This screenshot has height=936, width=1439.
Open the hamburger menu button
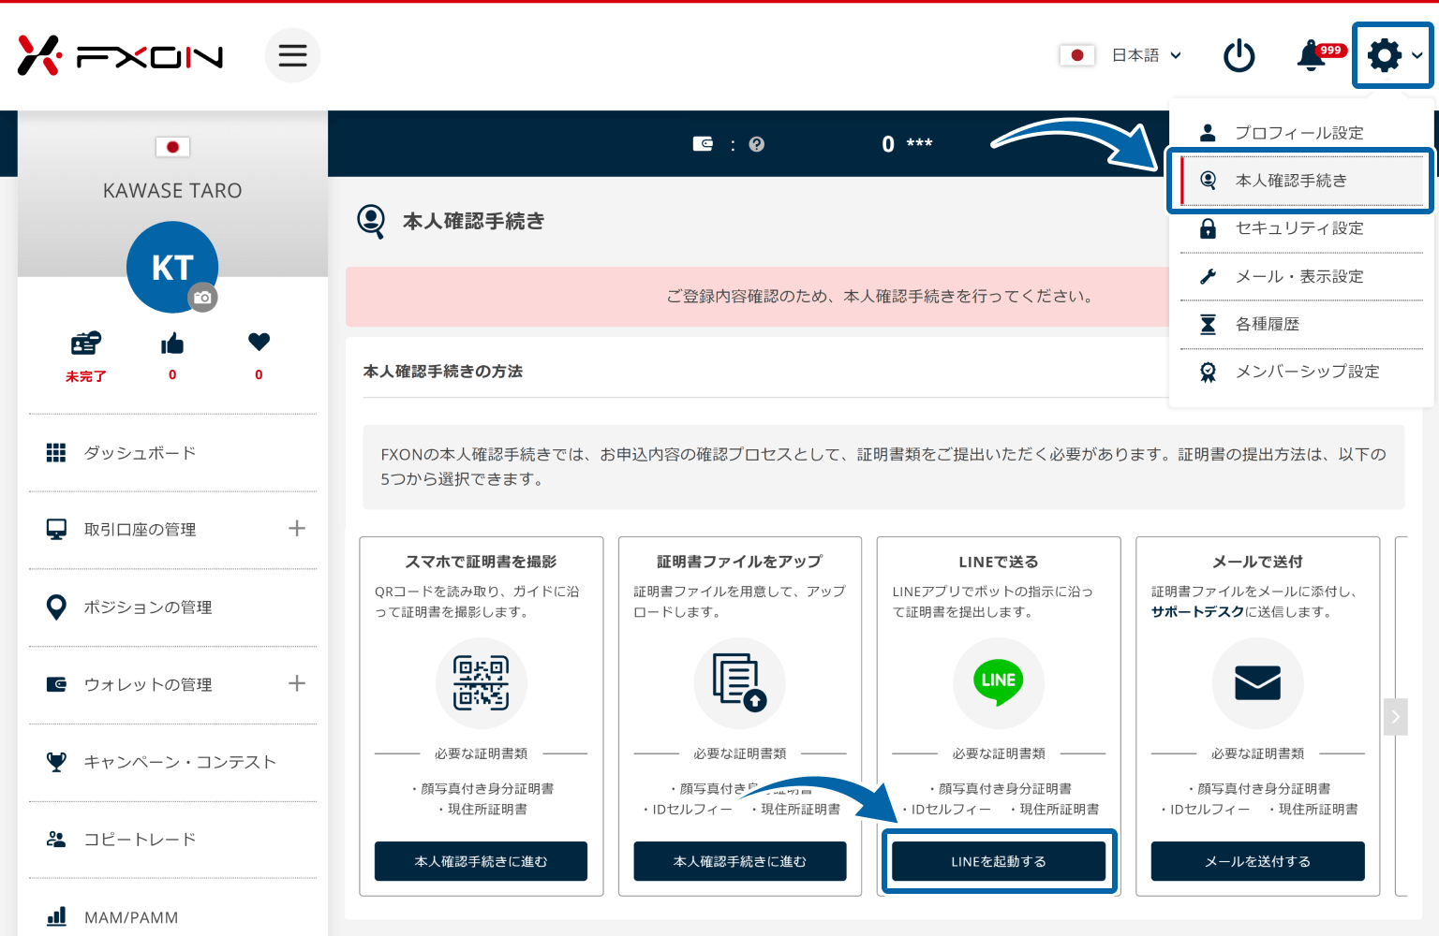(x=292, y=55)
